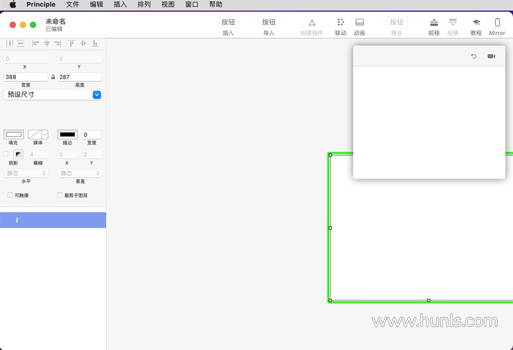The height and width of the screenshot is (350, 513).
Task: Rewind the preview with the reset arrow
Action: [x=473, y=56]
